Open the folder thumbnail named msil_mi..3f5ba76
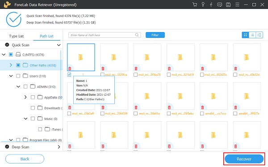 pyautogui.click(x=147, y=57)
